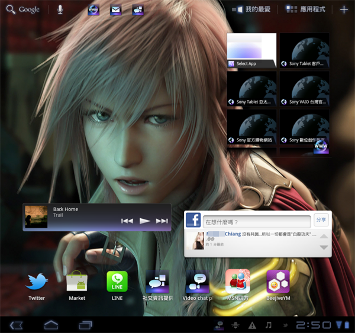Viewport: 355px width, 333px height.
Task: Open the debug bug notification icon
Action: [235, 325]
